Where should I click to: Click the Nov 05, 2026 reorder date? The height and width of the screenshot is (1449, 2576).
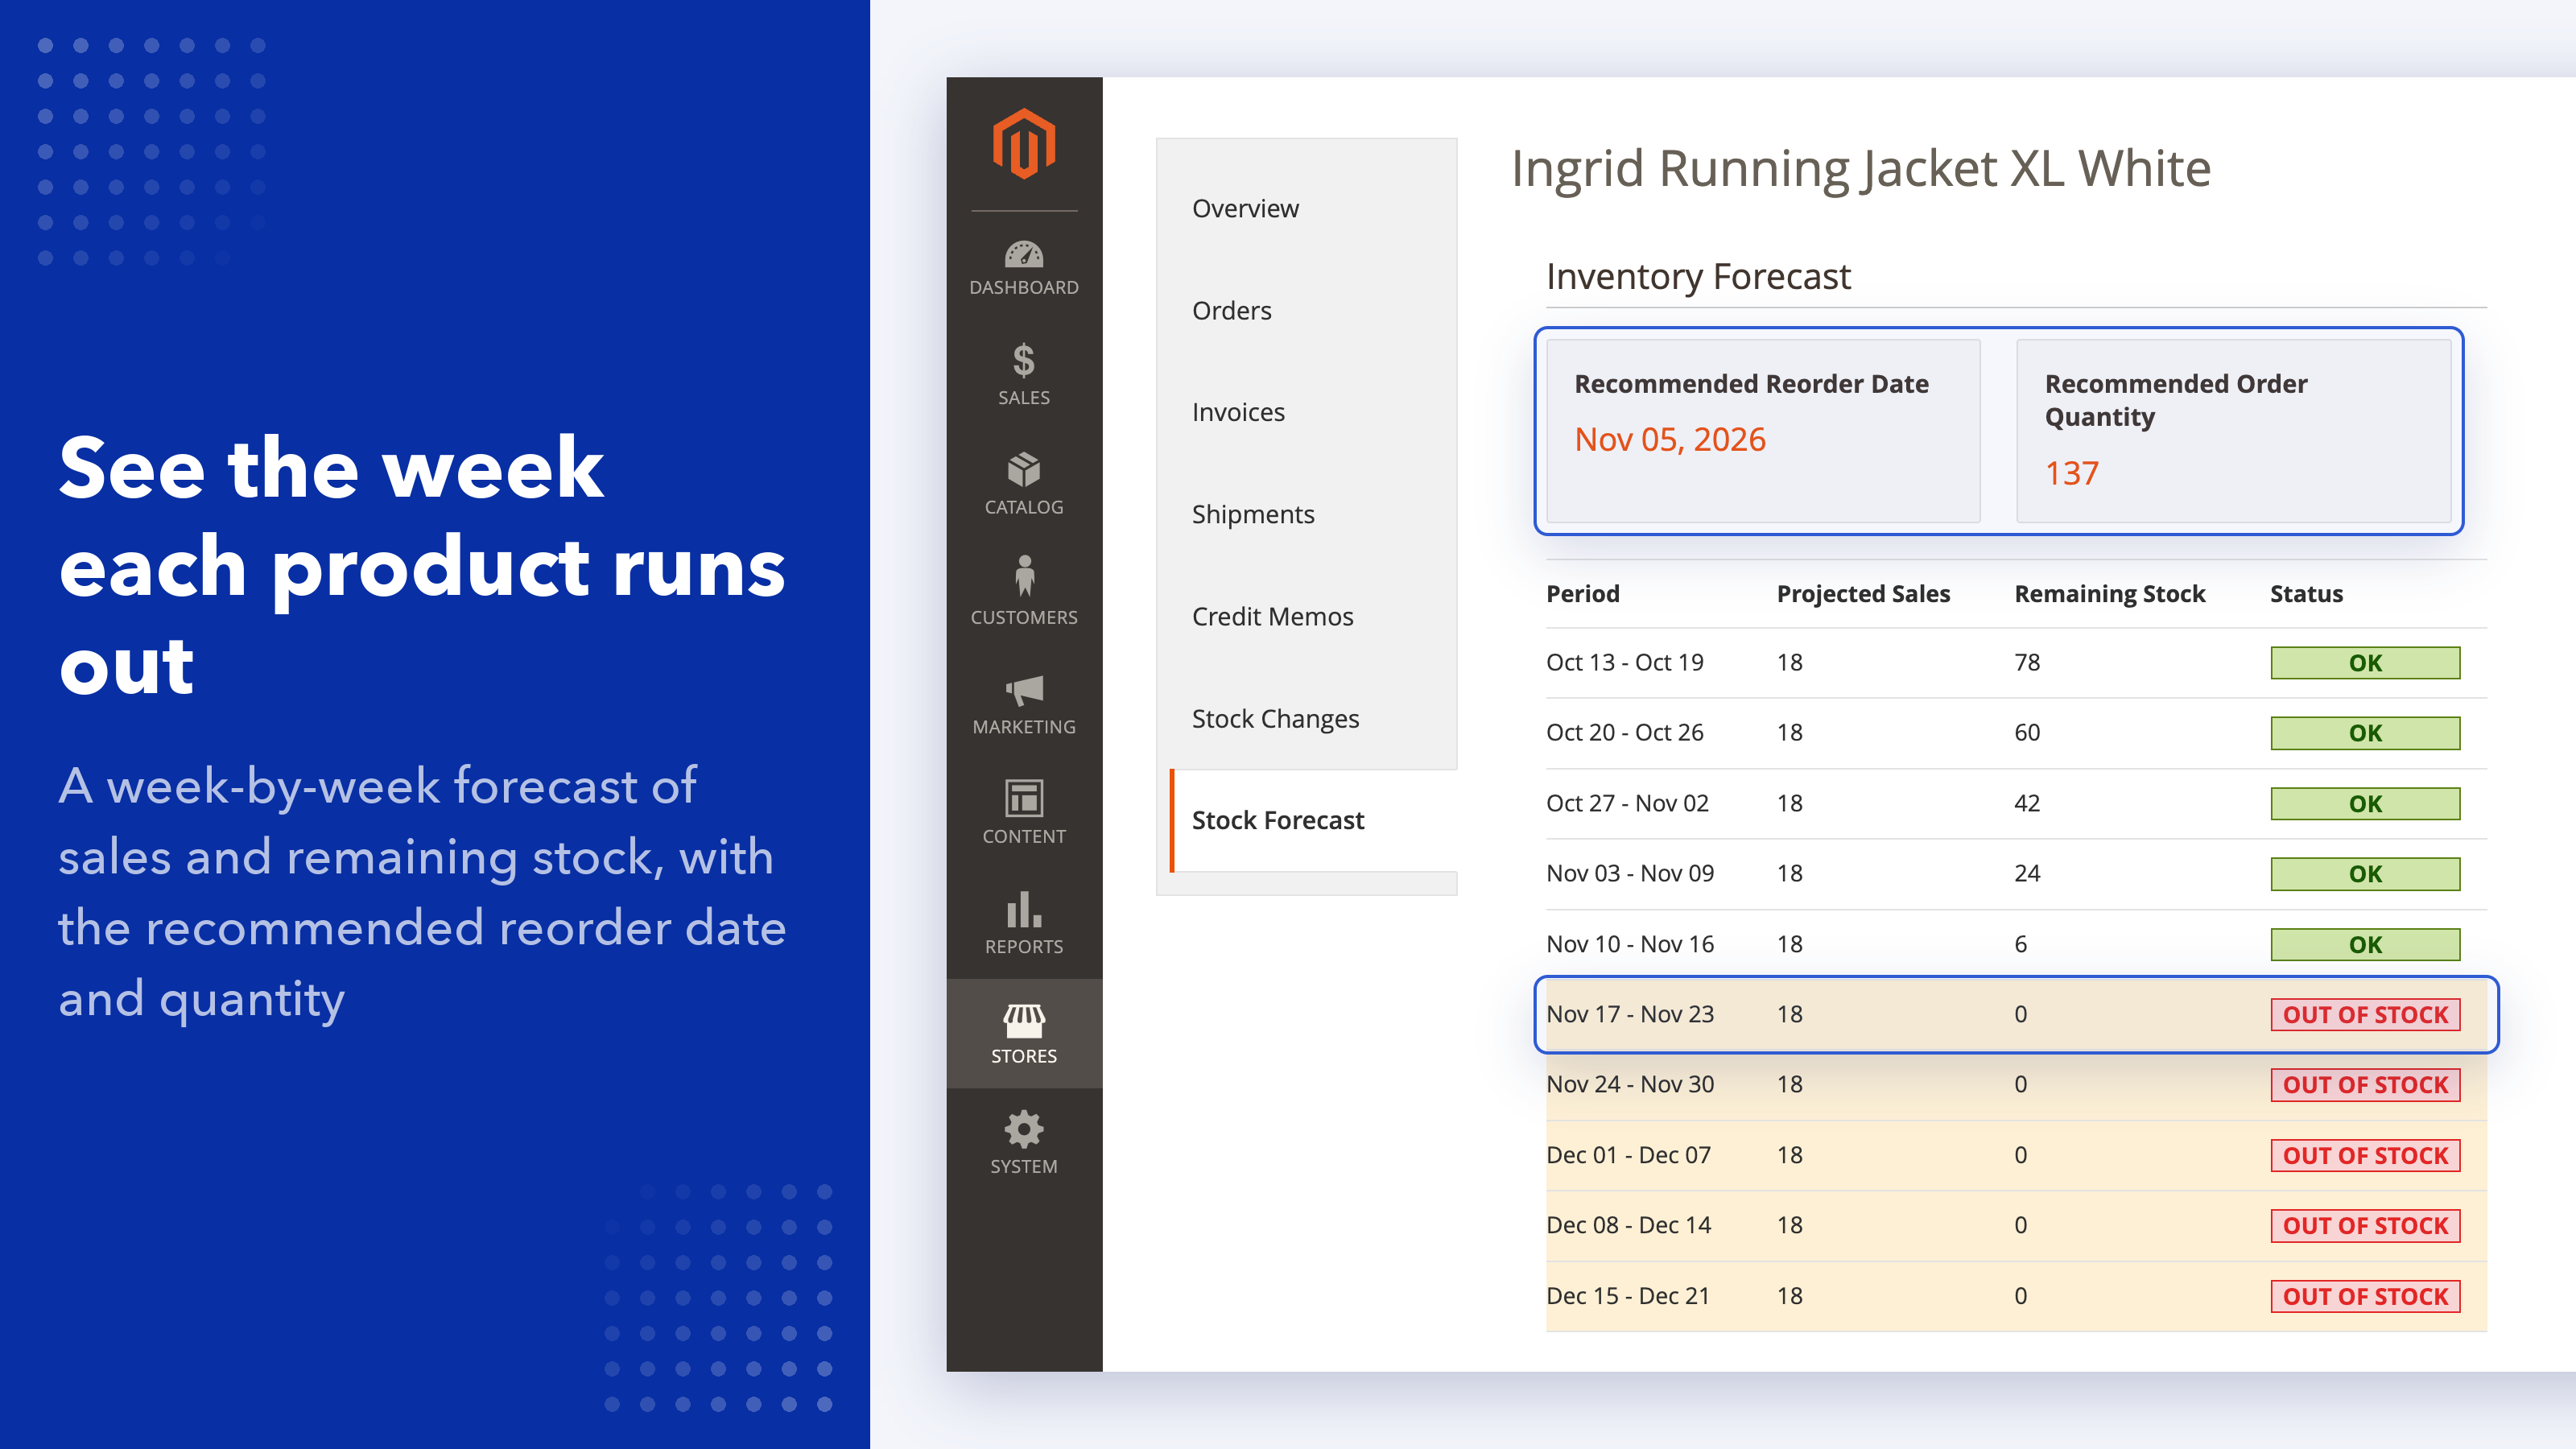[1669, 439]
